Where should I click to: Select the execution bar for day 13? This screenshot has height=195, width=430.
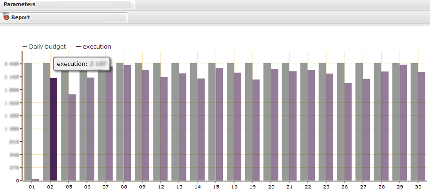(182, 127)
